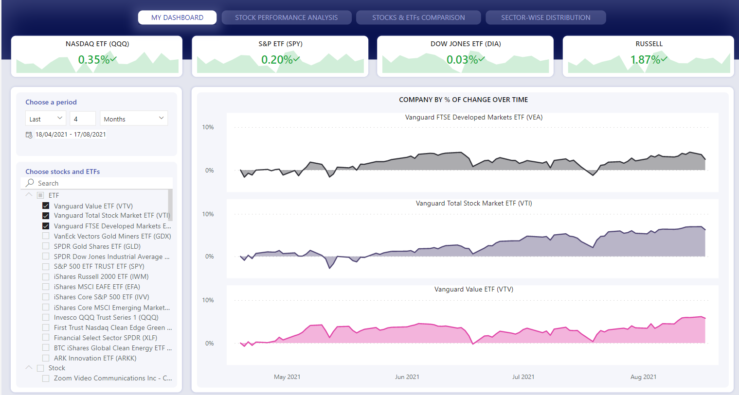This screenshot has height=395, width=739.
Task: Check VanEck Vectors Gold Miners ETF (GDX)
Action: coord(46,236)
